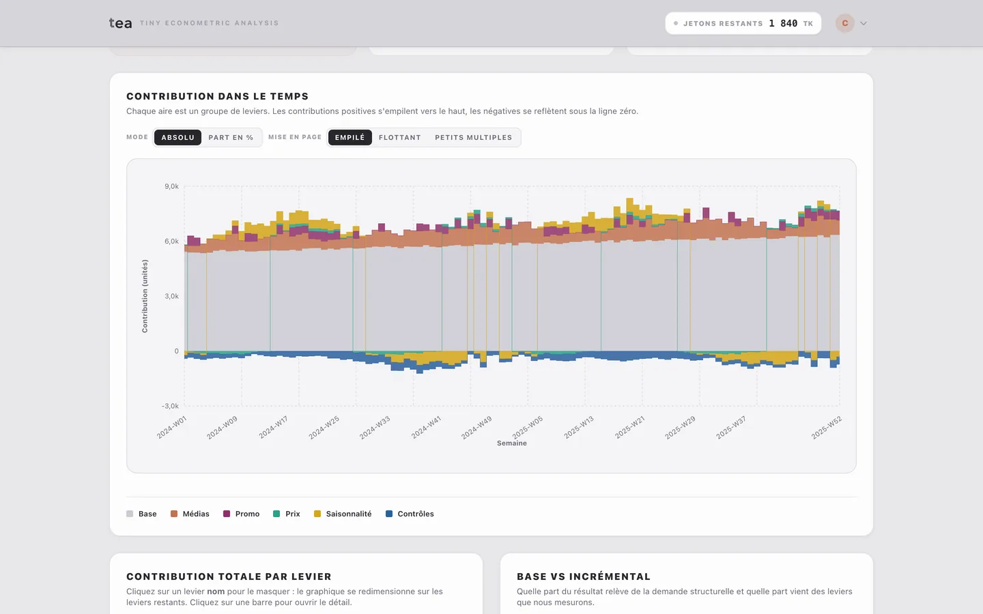The width and height of the screenshot is (983, 614).
Task: Click the 6,0k y-axis value
Action: pyautogui.click(x=171, y=242)
